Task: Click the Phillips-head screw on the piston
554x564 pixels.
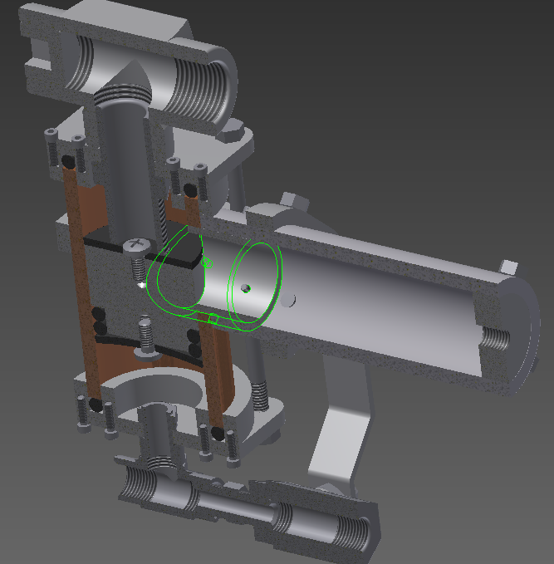Action: point(135,244)
